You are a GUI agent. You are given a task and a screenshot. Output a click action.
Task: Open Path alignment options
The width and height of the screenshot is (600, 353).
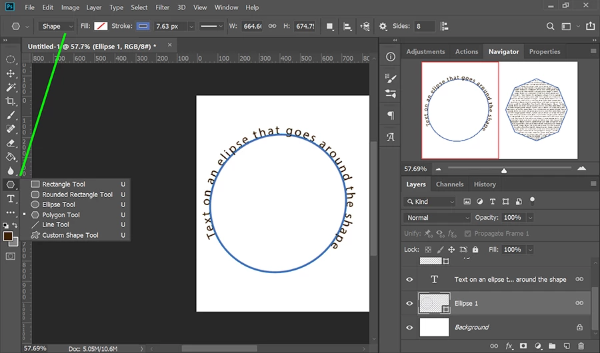coord(347,27)
